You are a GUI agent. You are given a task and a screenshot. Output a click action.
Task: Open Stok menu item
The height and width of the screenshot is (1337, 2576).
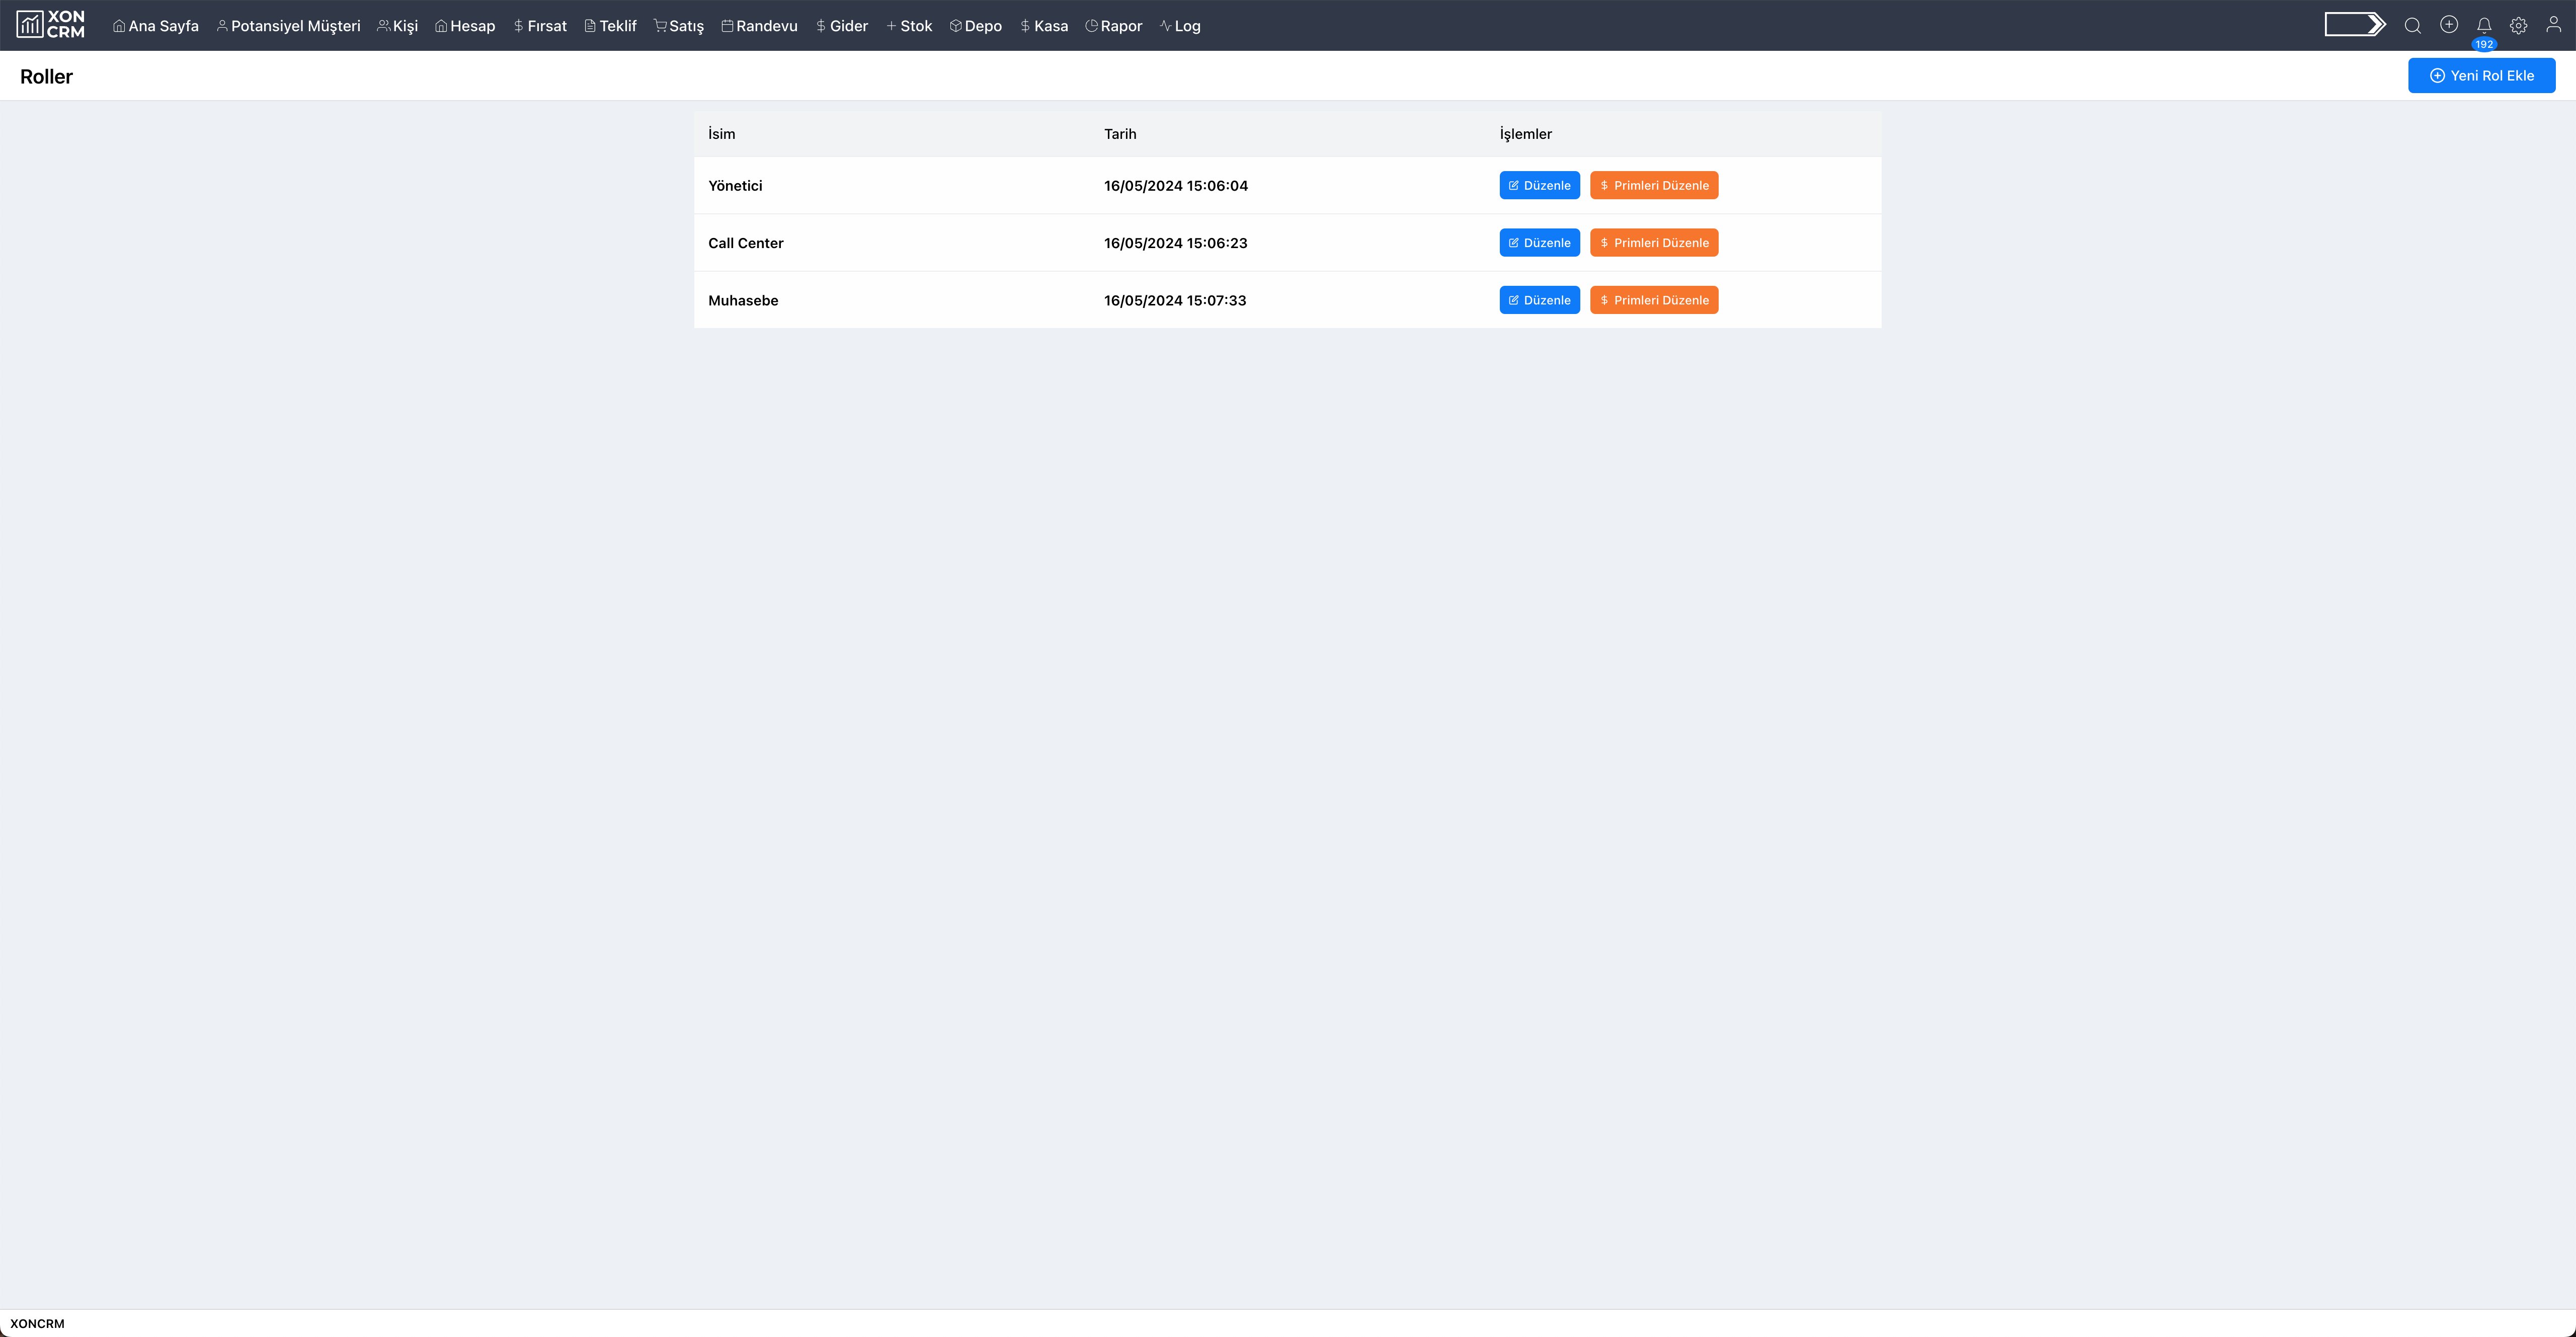pos(909,26)
